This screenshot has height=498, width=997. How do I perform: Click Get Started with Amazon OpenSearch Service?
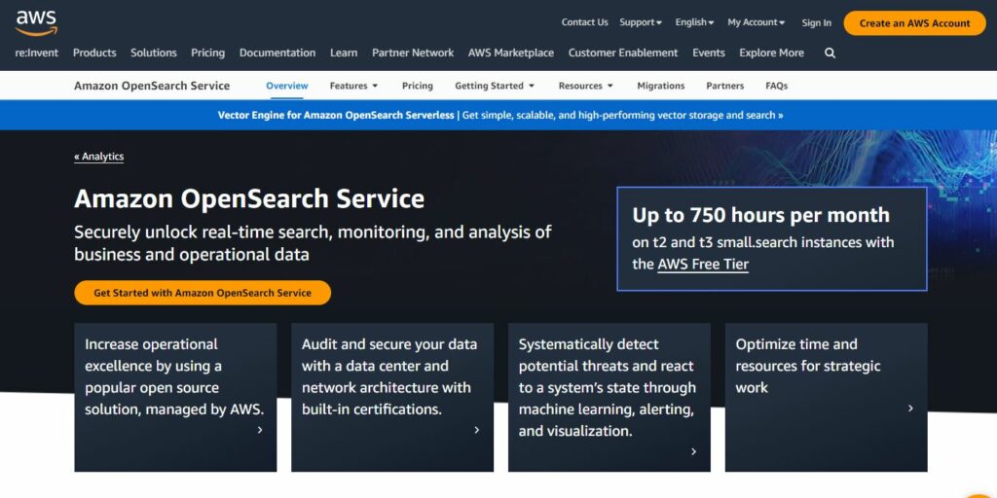(x=203, y=293)
